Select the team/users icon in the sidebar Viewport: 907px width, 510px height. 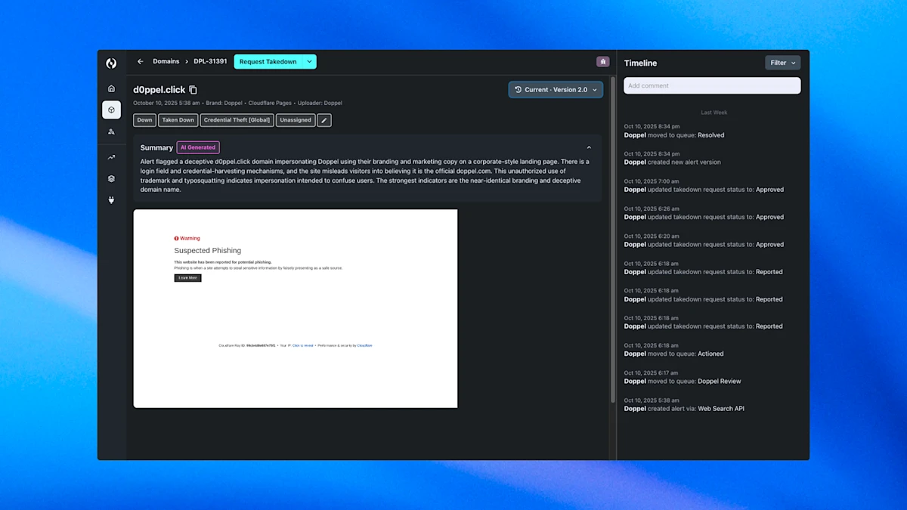coord(111,131)
